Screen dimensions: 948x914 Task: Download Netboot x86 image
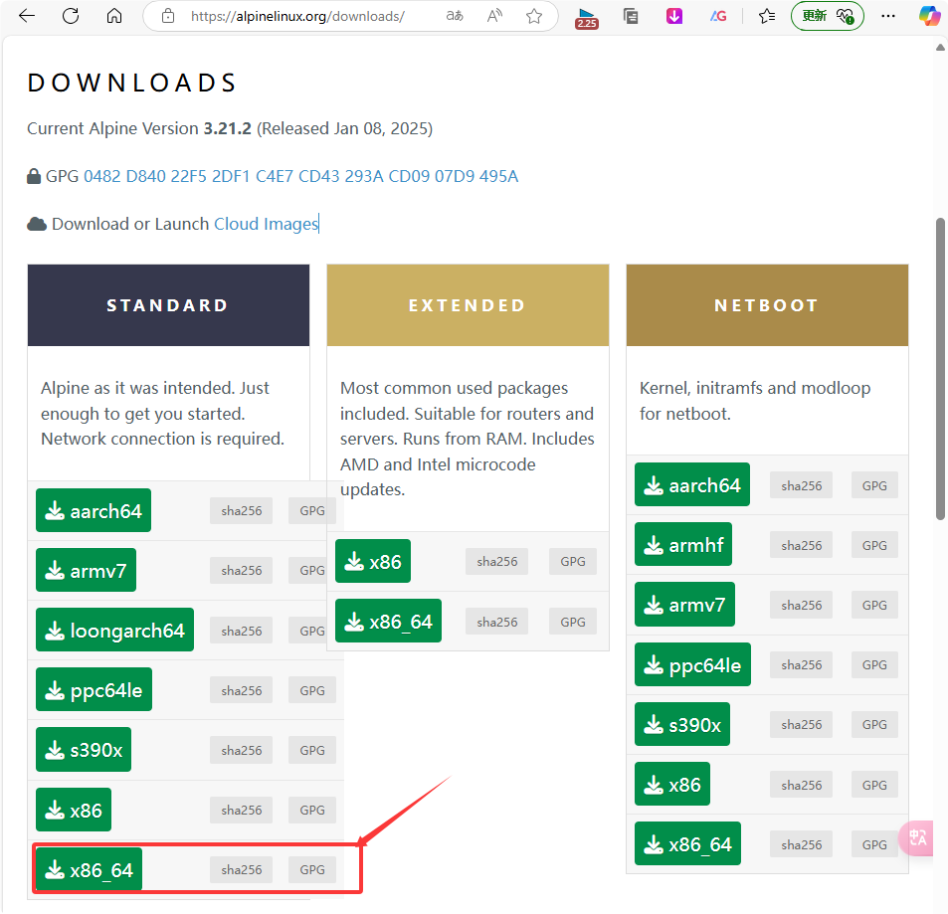672,784
